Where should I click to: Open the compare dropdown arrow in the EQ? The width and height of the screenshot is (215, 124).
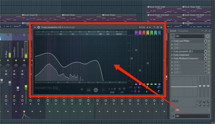(120, 89)
